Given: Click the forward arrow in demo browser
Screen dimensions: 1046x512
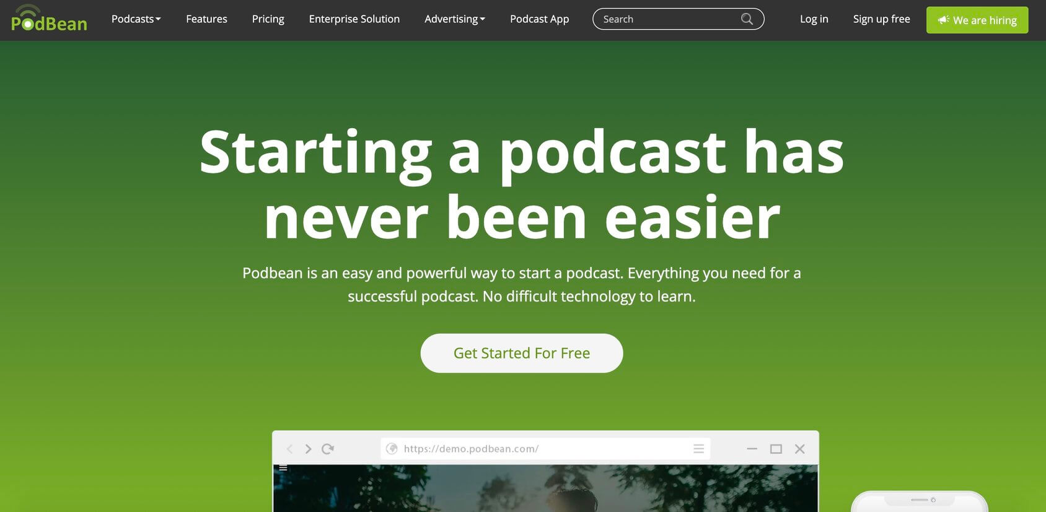Looking at the screenshot, I should point(308,449).
